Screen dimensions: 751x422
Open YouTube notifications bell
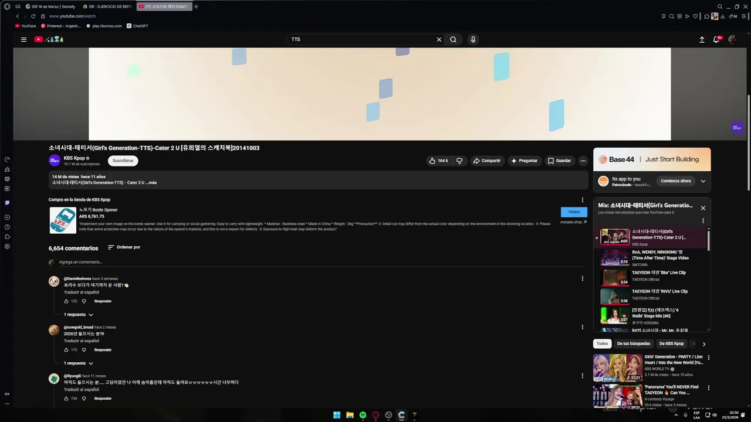tap(716, 39)
